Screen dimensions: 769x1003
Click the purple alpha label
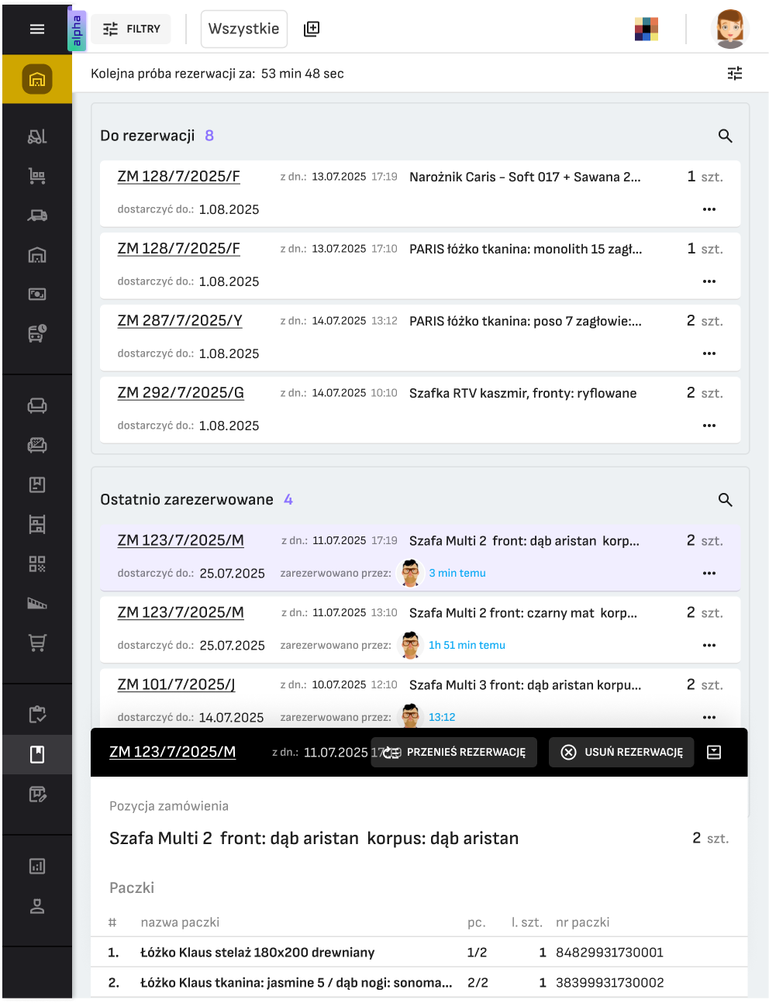point(77,32)
